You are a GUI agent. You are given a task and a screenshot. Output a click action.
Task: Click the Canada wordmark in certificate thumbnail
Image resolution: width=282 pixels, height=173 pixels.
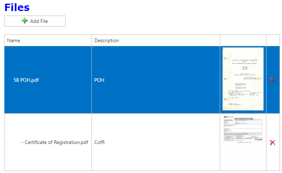pyautogui.click(x=258, y=140)
